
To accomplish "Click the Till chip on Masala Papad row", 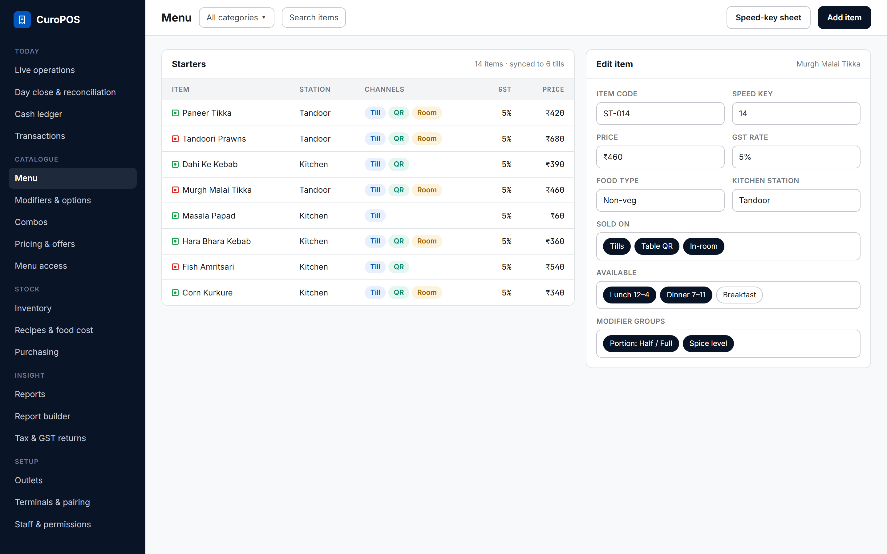I will click(375, 215).
